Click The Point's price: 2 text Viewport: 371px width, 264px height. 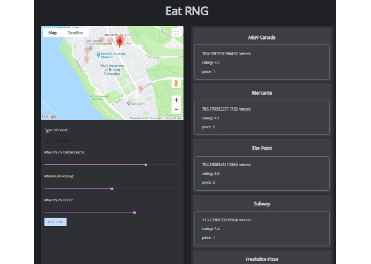[208, 182]
